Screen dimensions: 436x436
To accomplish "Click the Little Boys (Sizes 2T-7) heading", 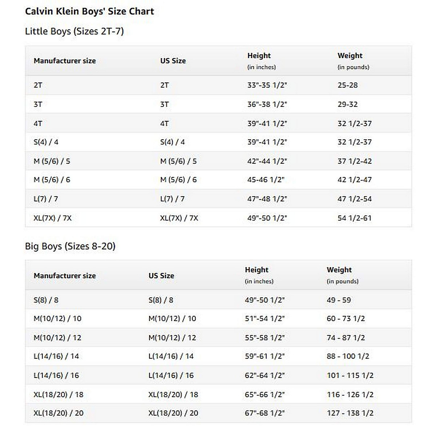I will 74,31.
